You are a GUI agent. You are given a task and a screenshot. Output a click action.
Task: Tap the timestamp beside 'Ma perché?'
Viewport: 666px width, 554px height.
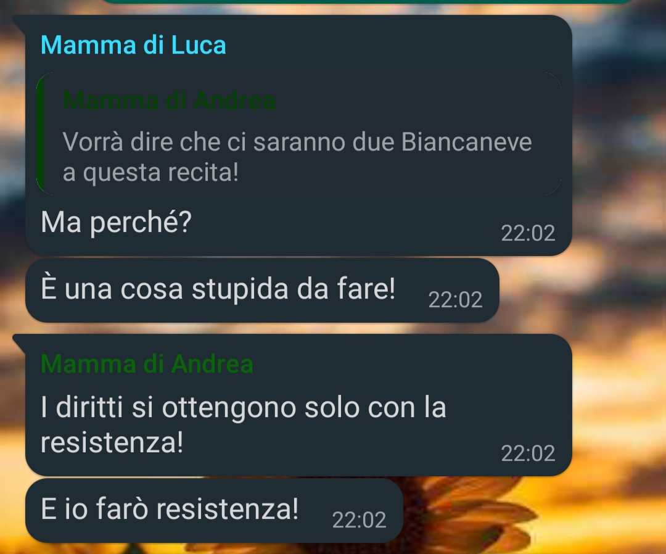[528, 233]
